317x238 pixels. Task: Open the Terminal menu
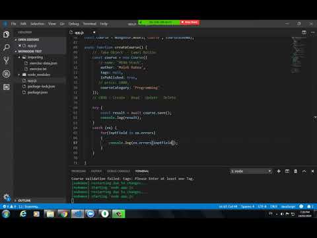pyautogui.click(x=90, y=24)
